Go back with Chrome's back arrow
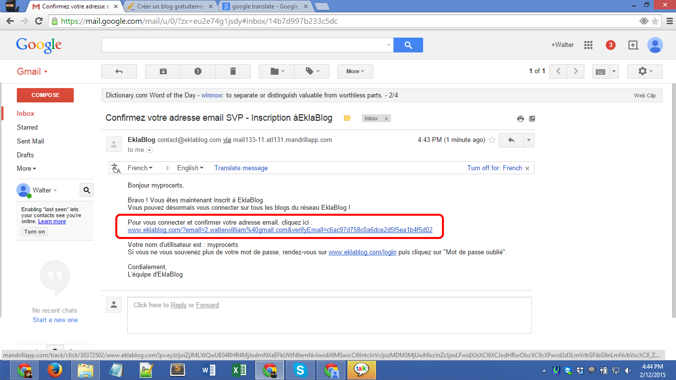Screen dimensions: 676x380 (x=10, y=21)
